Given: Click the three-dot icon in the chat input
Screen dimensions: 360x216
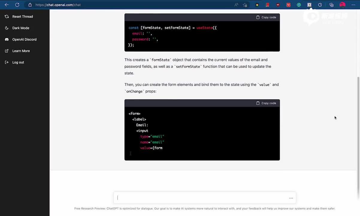Looking at the screenshot, I should 291,198.
